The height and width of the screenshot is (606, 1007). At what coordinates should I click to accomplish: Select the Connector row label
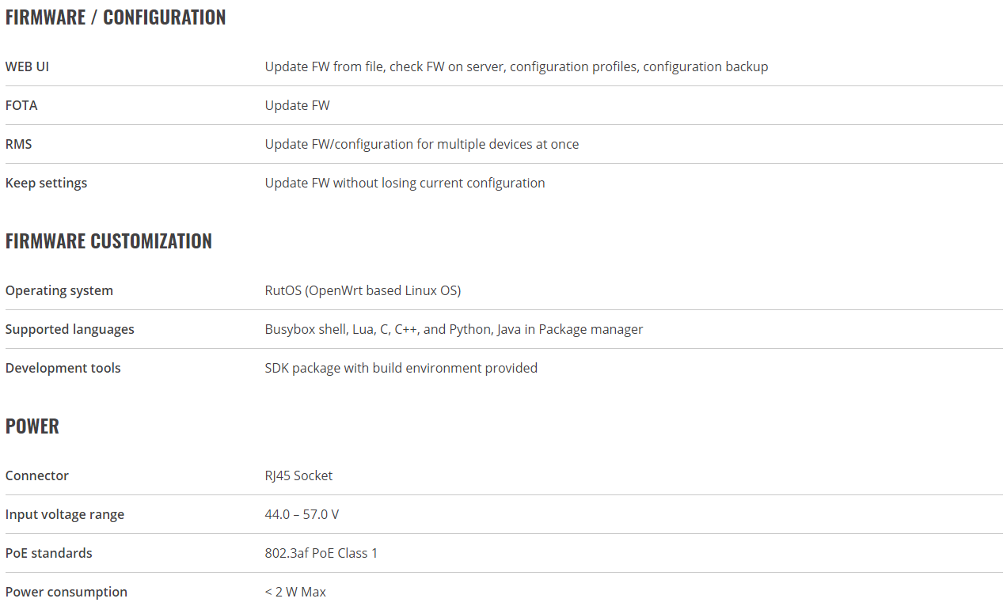(37, 476)
